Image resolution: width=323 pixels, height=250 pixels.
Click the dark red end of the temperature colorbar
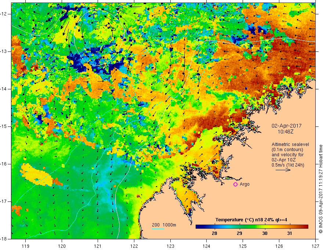[306, 227]
